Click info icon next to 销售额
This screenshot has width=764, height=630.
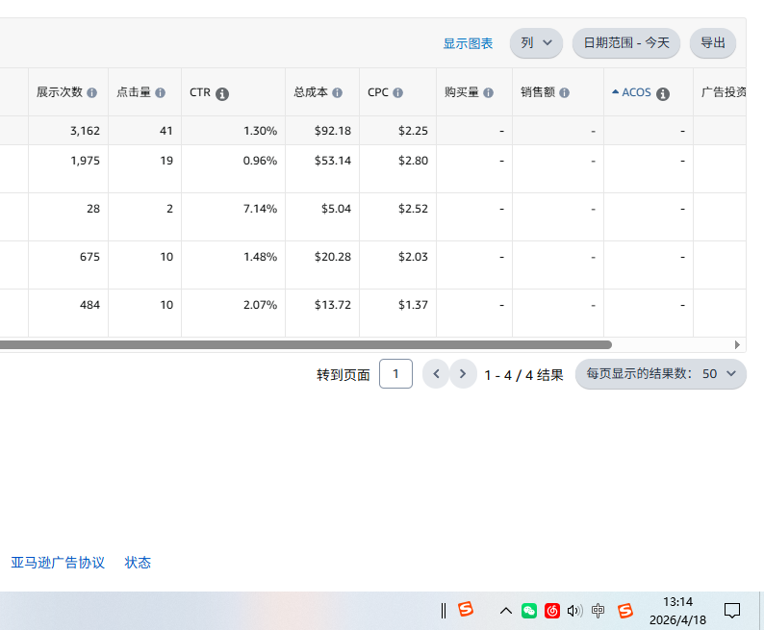point(565,93)
